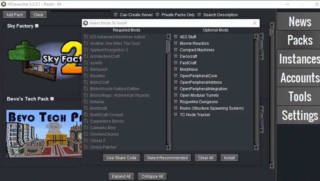
Task: Click up arrow of main packs scrollbar
Action: pos(272,25)
